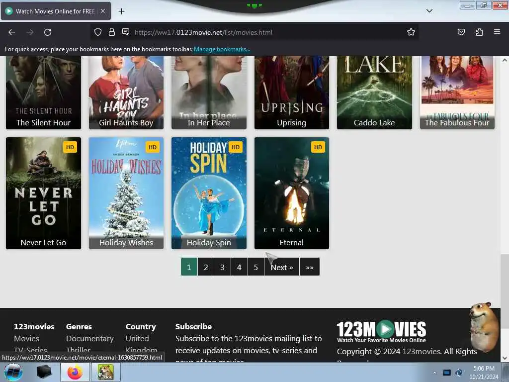The width and height of the screenshot is (509, 382).
Task: Close the Watch Movies Online tab
Action: (102, 11)
